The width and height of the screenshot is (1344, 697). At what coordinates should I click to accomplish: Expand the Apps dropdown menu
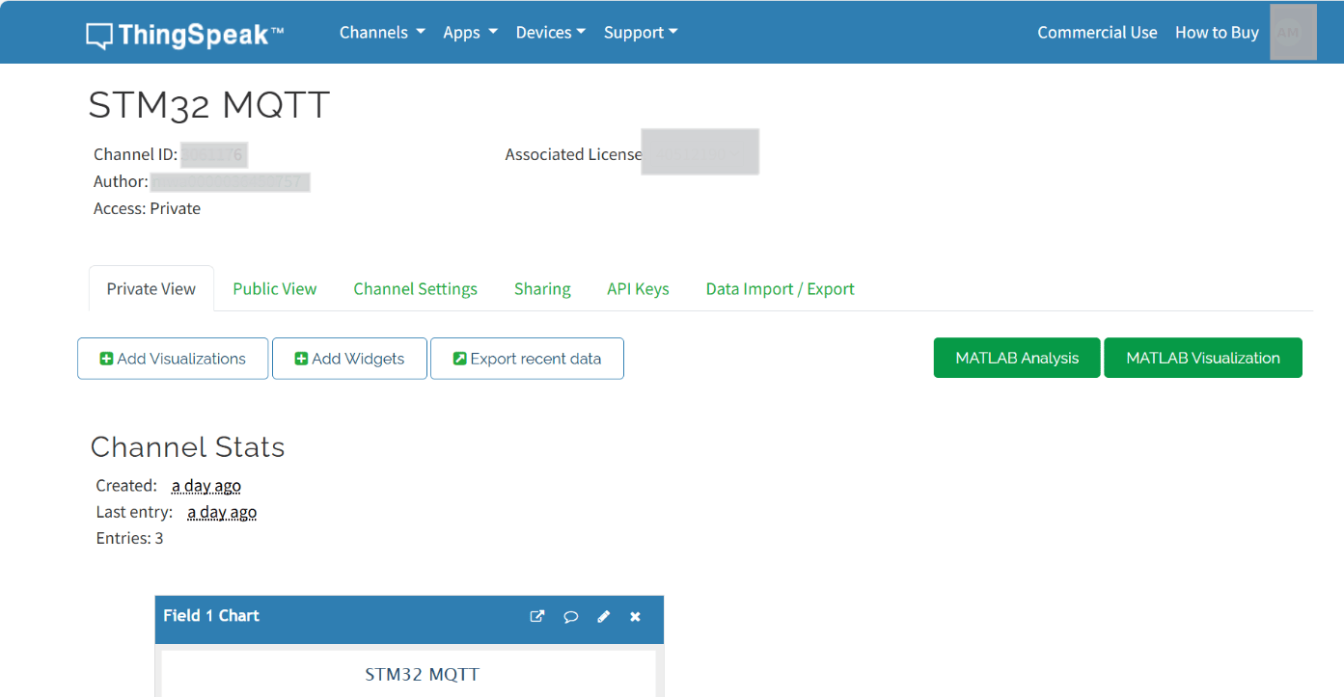pyautogui.click(x=470, y=33)
